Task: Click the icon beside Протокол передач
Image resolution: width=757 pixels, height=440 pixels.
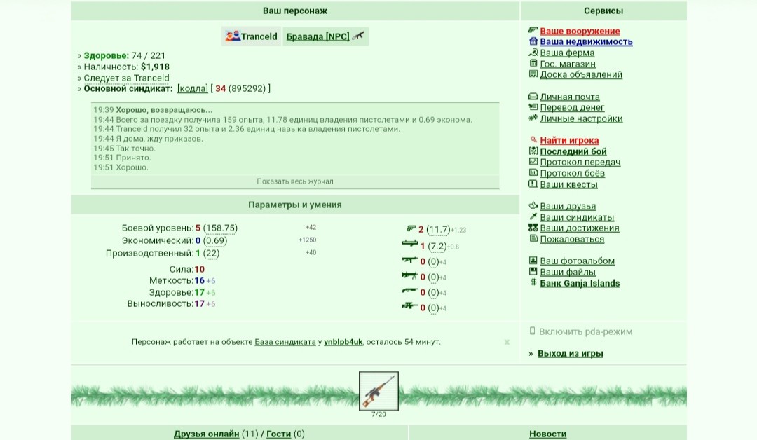Action: tap(533, 162)
